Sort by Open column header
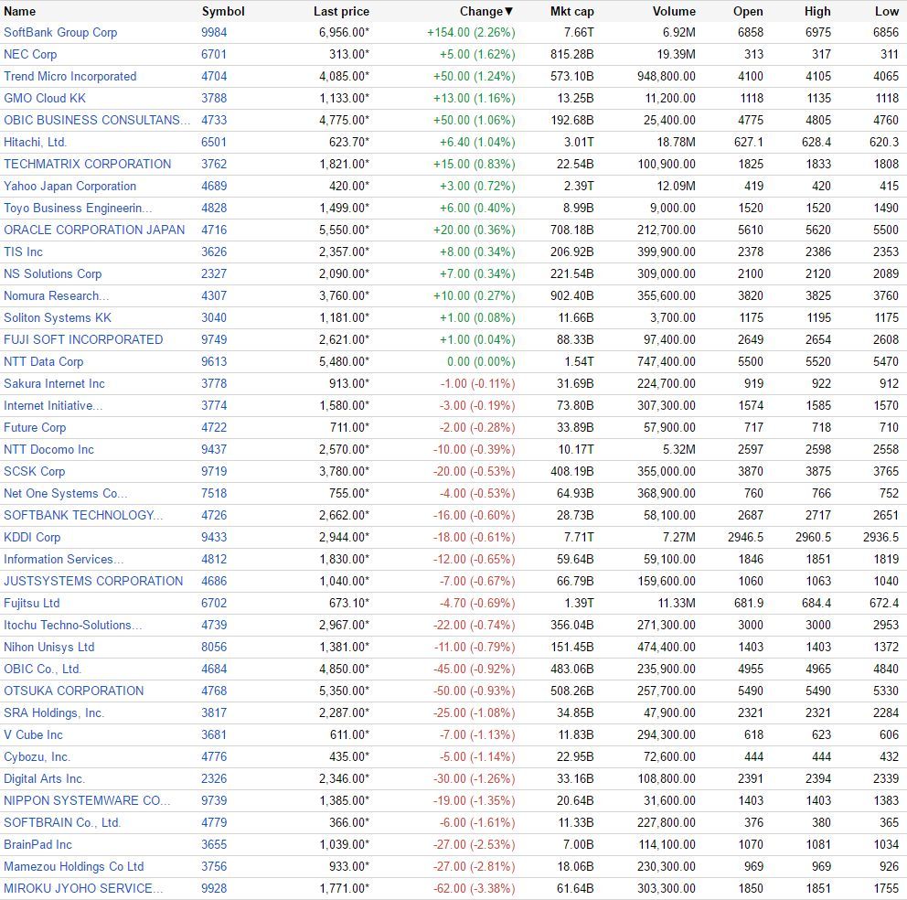Screen dimensions: 907x900 (x=748, y=11)
